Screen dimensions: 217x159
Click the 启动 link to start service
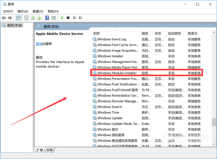tap(39, 44)
